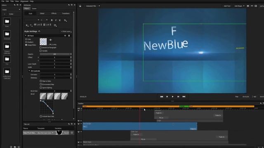This screenshot has width=264, height=148.
Task: Click the Name column header in Title List
Action: coord(26,128)
